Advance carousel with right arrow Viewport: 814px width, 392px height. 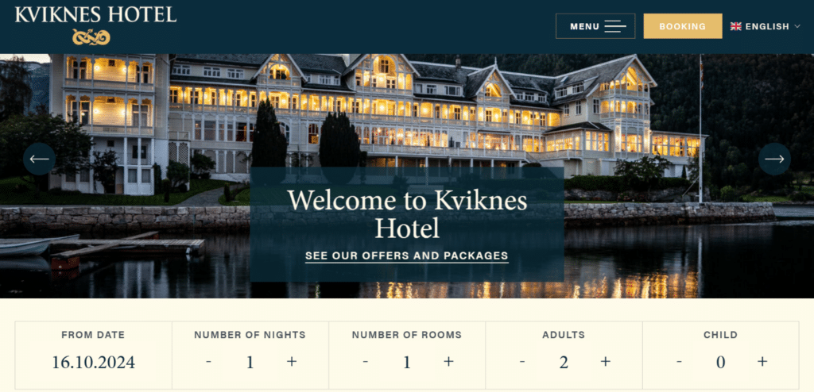coord(774,159)
